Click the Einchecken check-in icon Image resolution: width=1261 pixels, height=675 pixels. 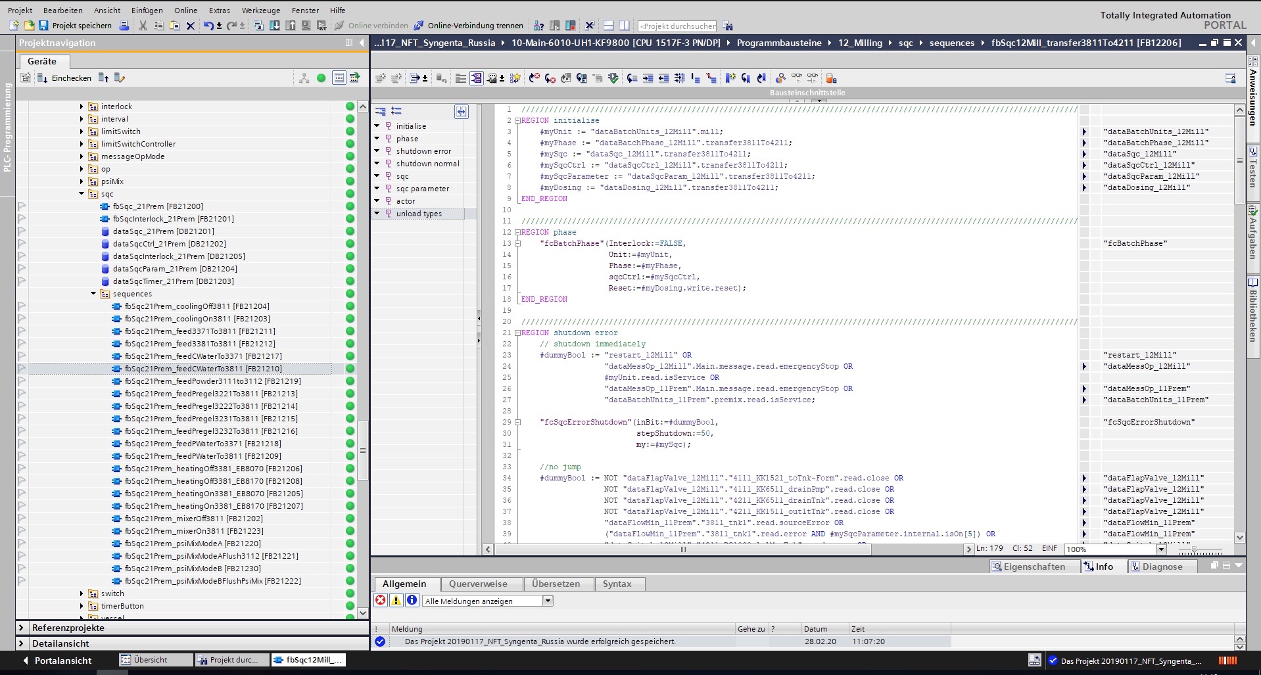tap(42, 78)
